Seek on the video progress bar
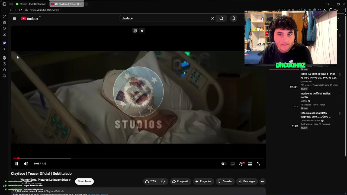Image resolution: width=347 pixels, height=195 pixels. [138, 158]
